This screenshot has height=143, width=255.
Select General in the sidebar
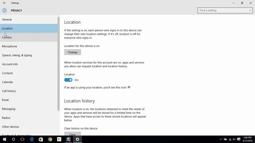[29, 19]
